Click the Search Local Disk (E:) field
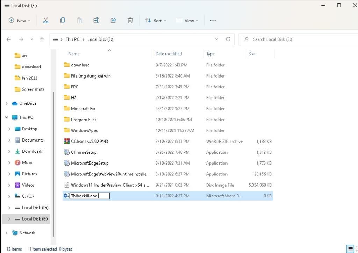The width and height of the screenshot is (358, 253). click(x=299, y=39)
